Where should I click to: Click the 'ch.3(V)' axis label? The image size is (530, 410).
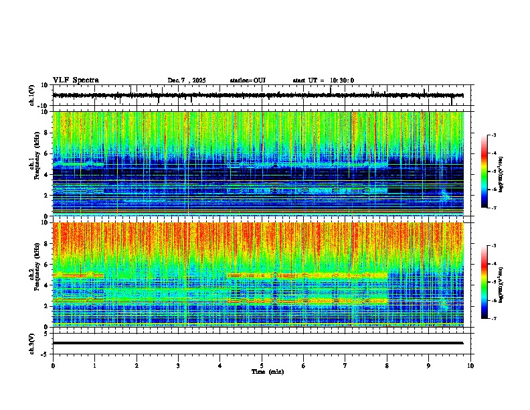[32, 344]
